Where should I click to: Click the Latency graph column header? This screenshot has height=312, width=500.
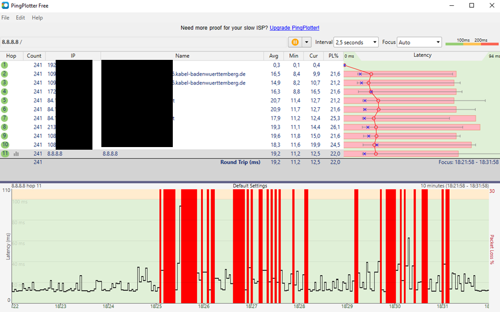point(422,55)
